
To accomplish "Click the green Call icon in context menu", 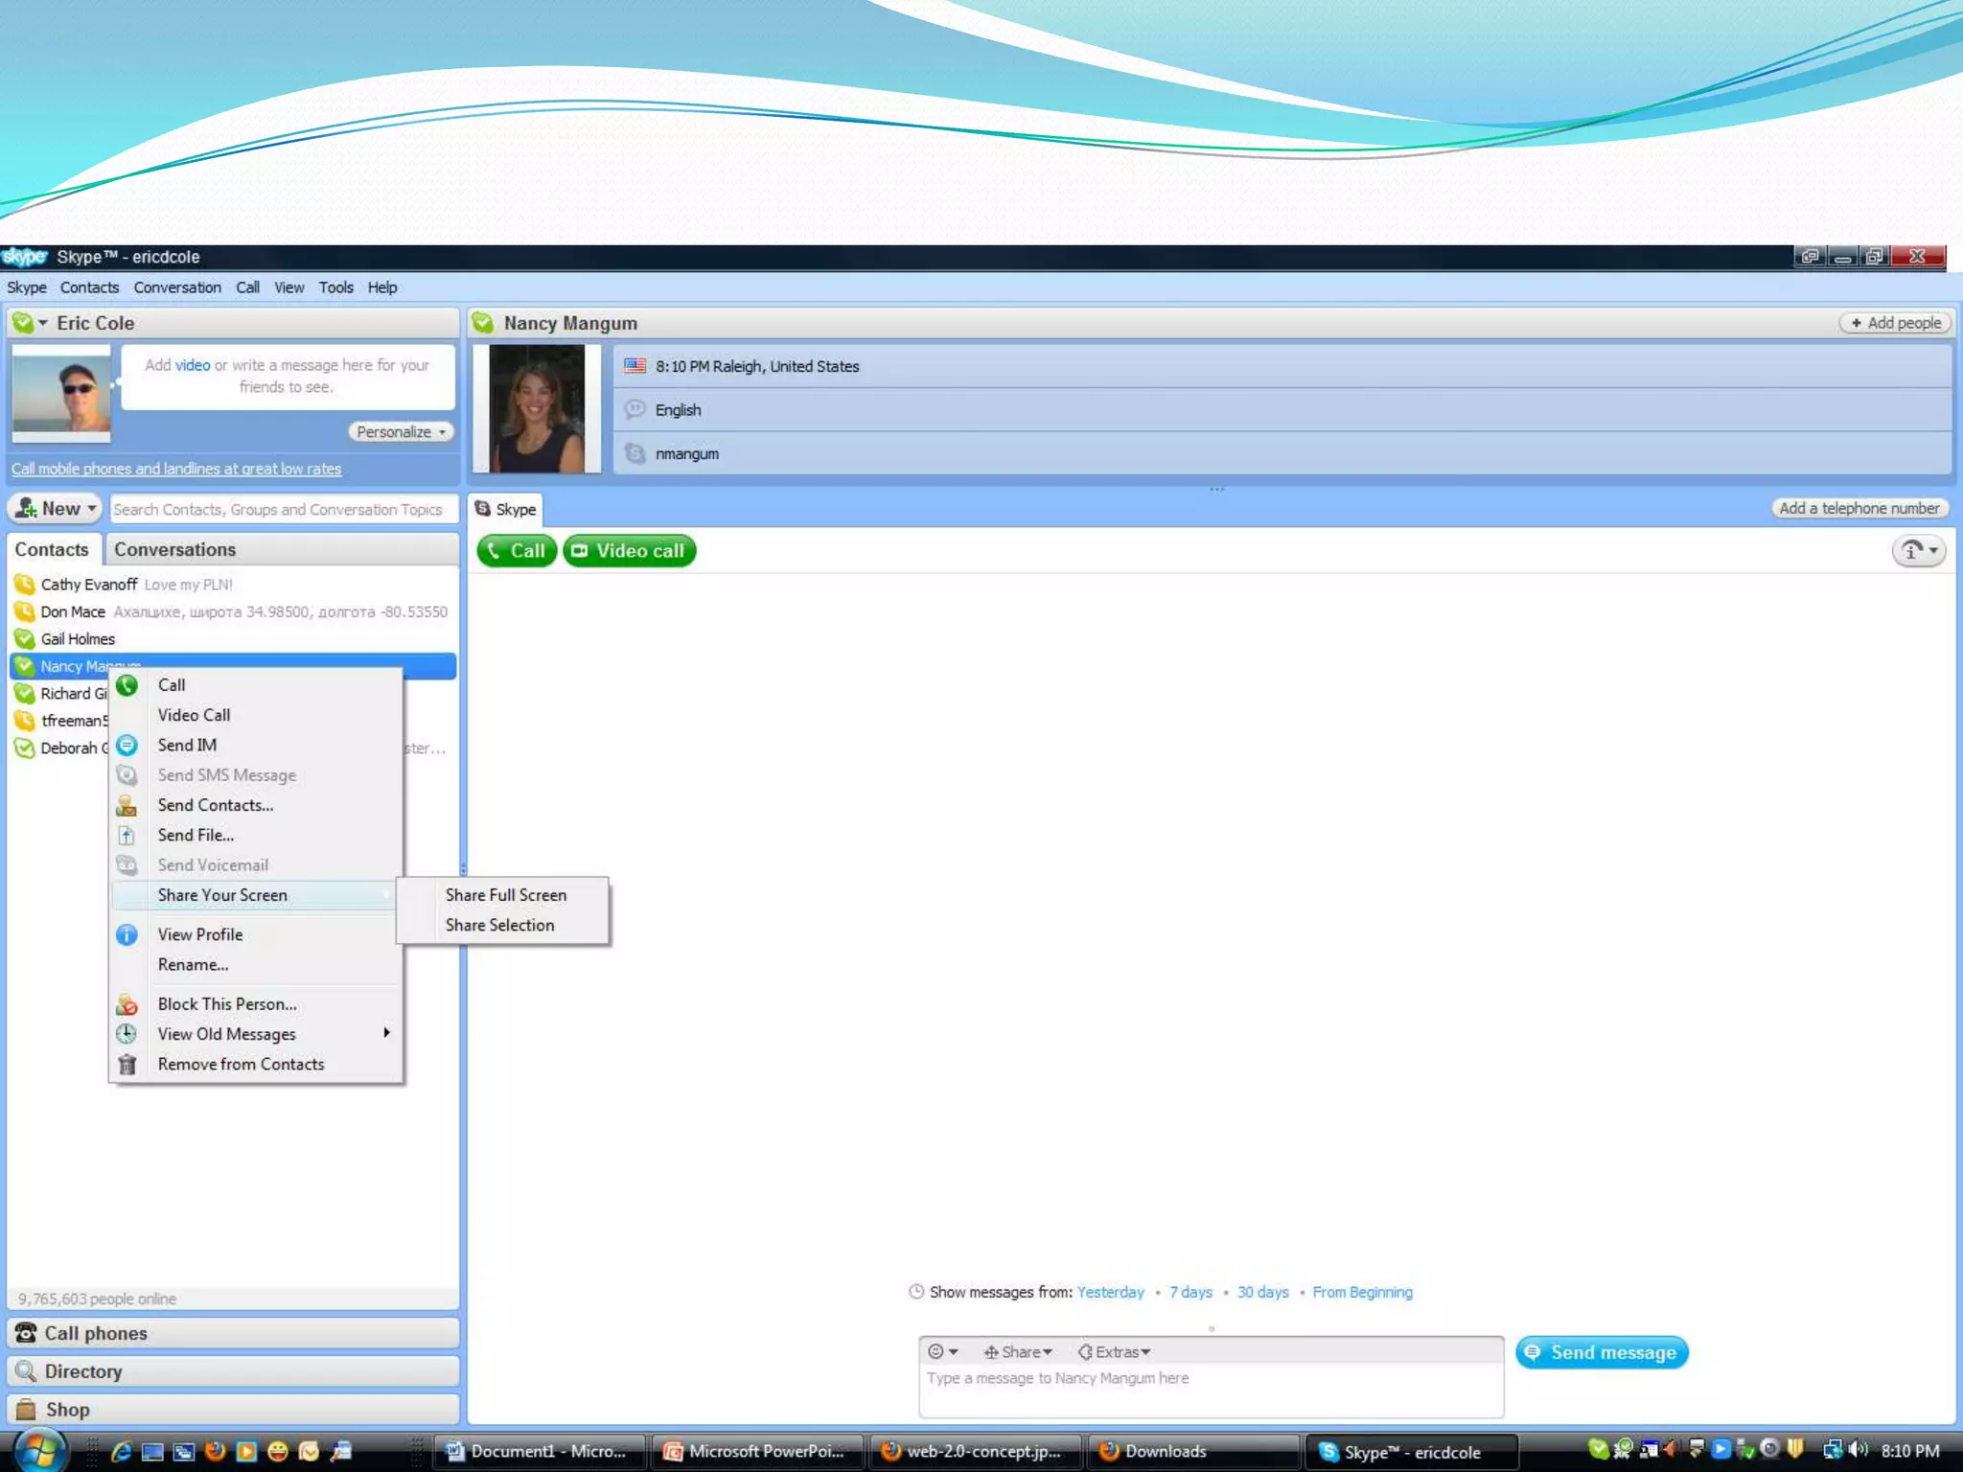I will click(127, 685).
